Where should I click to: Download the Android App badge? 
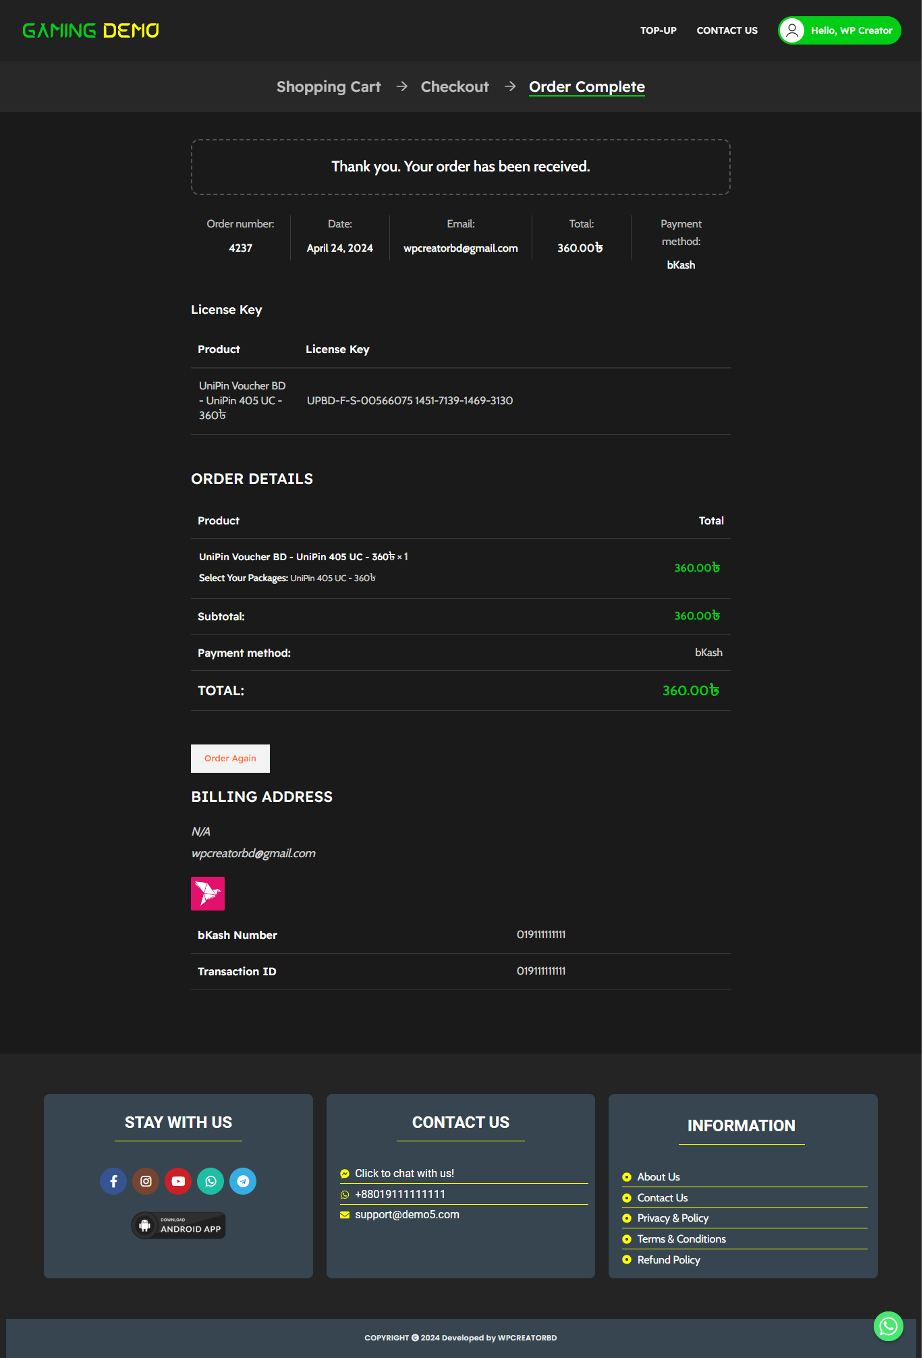[x=179, y=1226]
